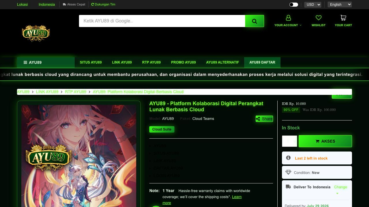Click the Share icon button
The height and width of the screenshot is (207, 369).
264,119
